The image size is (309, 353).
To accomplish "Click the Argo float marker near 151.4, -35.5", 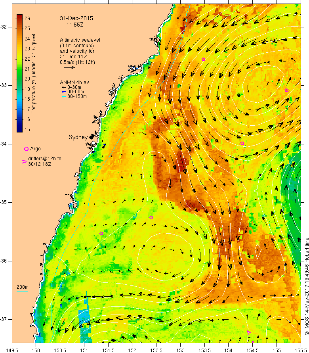I will click(101, 234).
